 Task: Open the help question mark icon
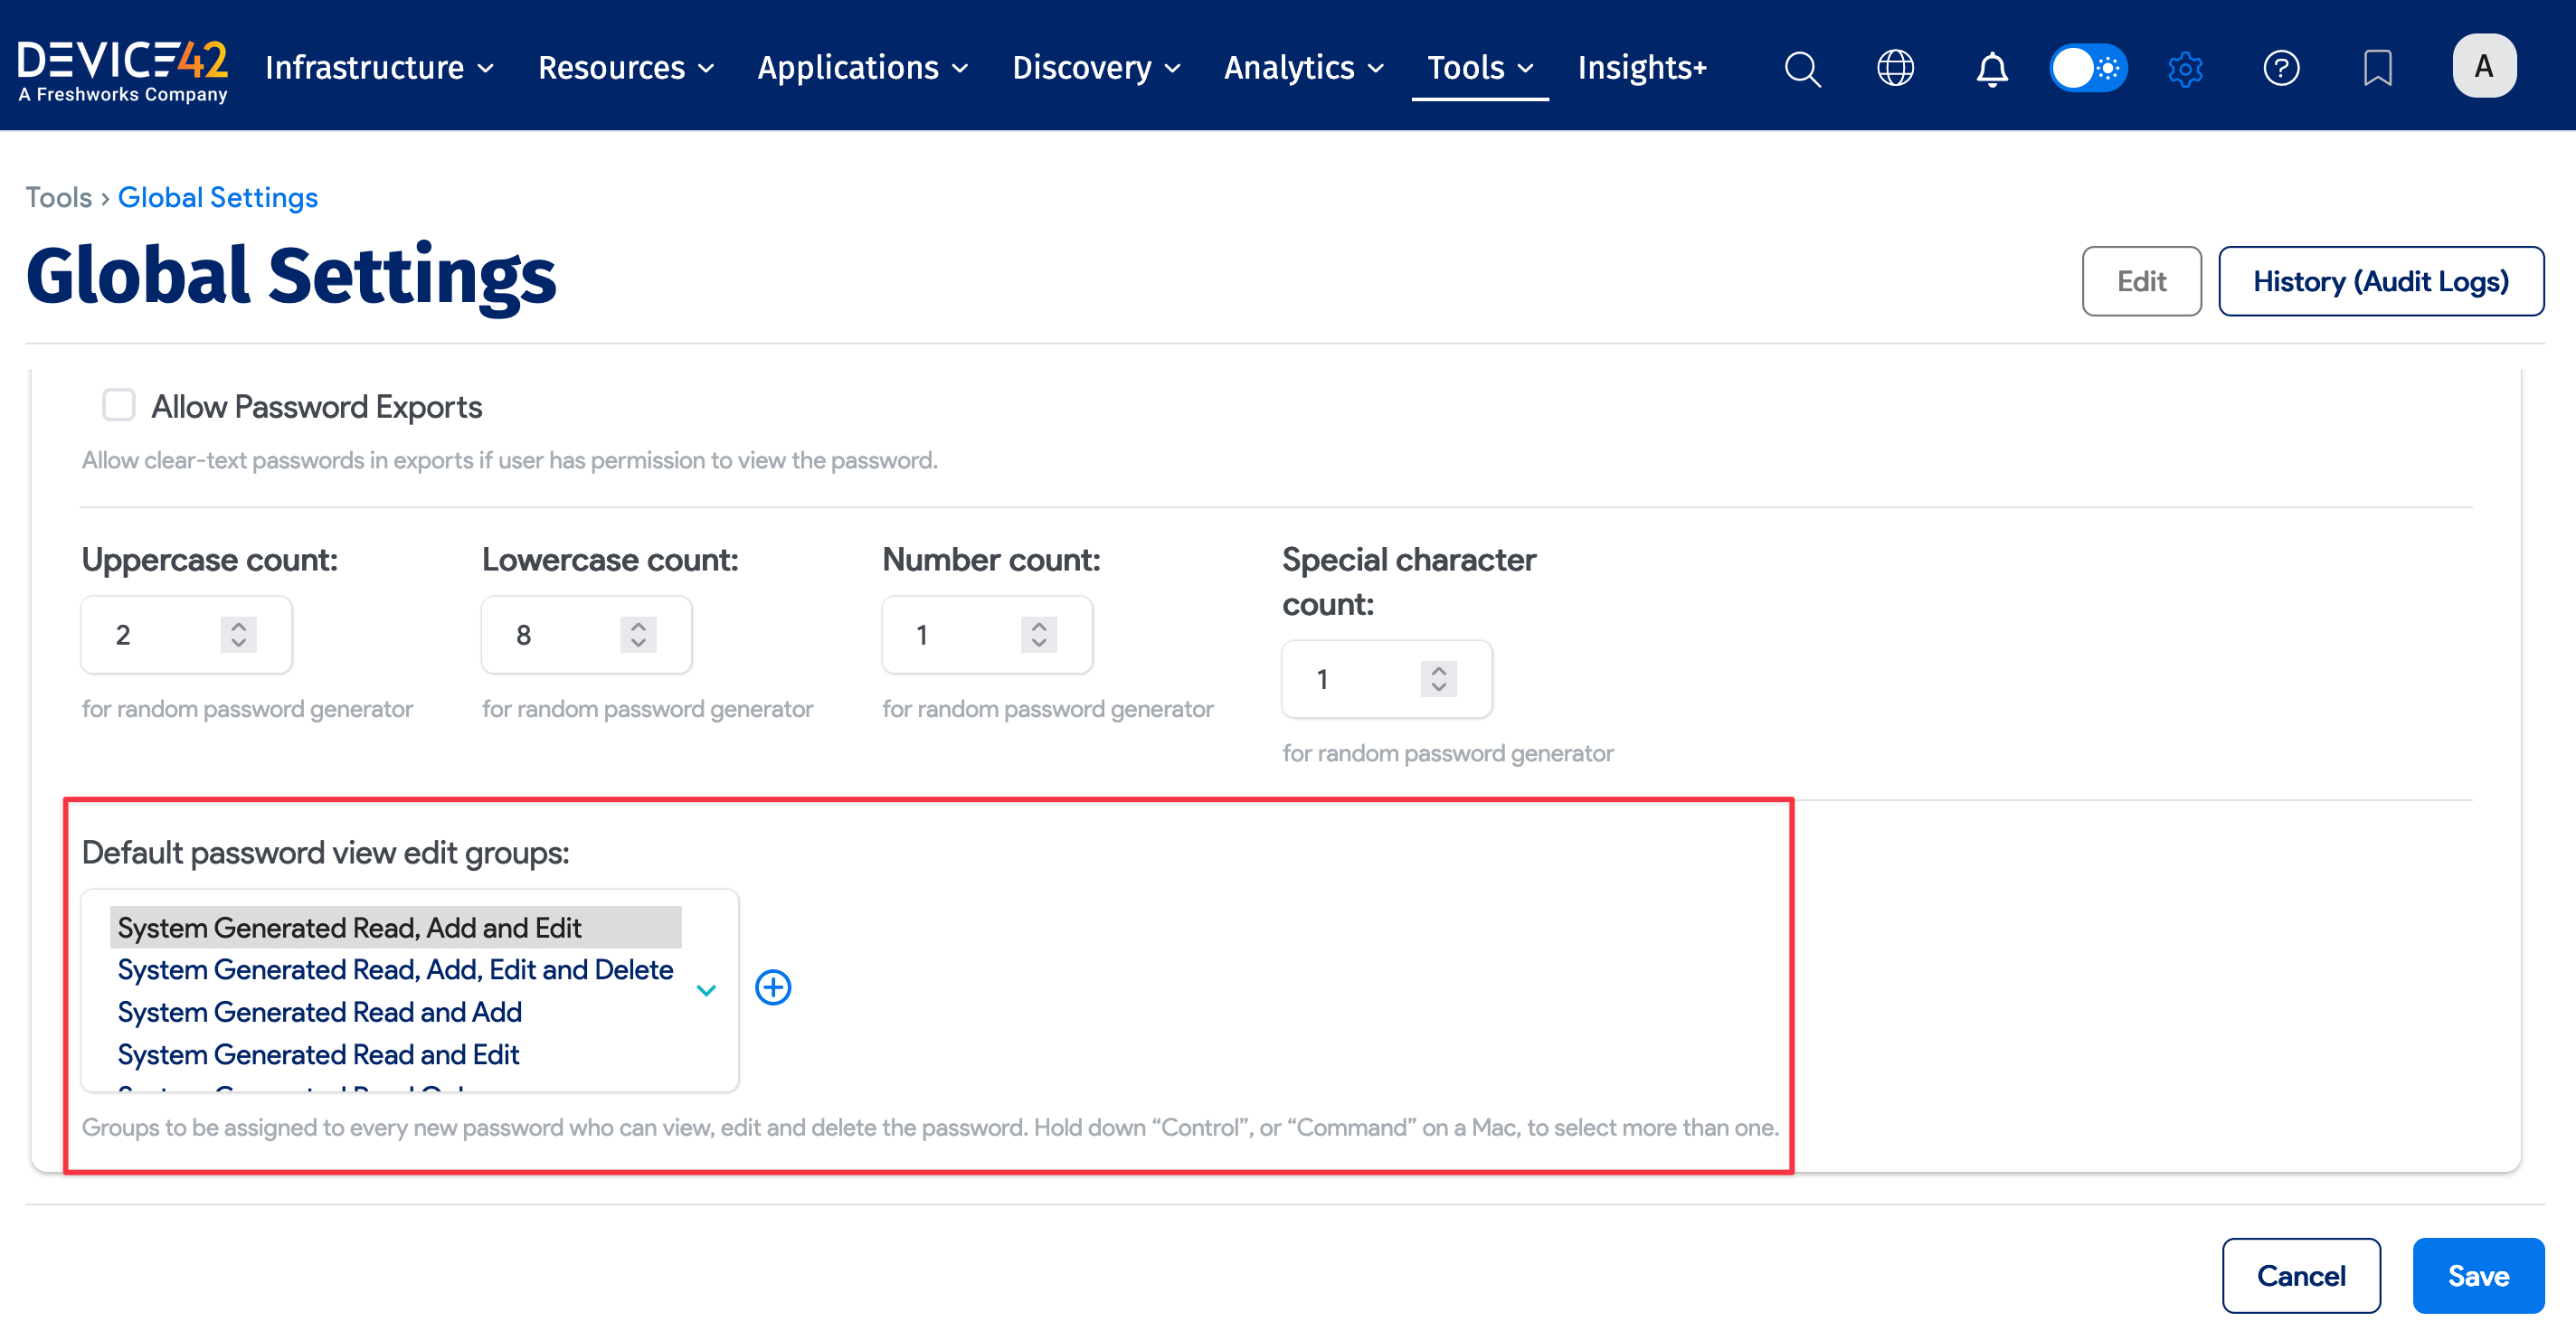point(2281,68)
